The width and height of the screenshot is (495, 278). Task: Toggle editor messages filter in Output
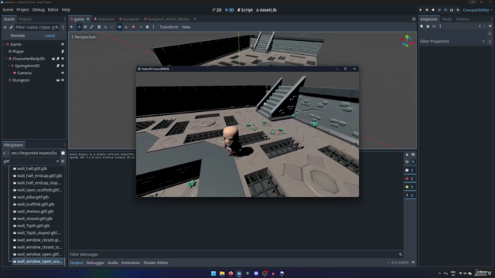[x=410, y=195]
